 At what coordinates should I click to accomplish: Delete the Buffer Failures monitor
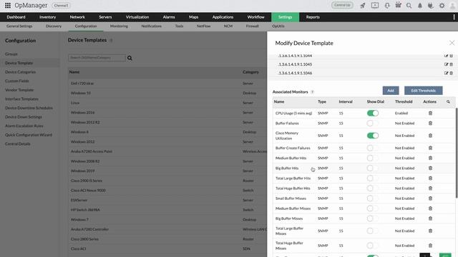tap(430, 124)
